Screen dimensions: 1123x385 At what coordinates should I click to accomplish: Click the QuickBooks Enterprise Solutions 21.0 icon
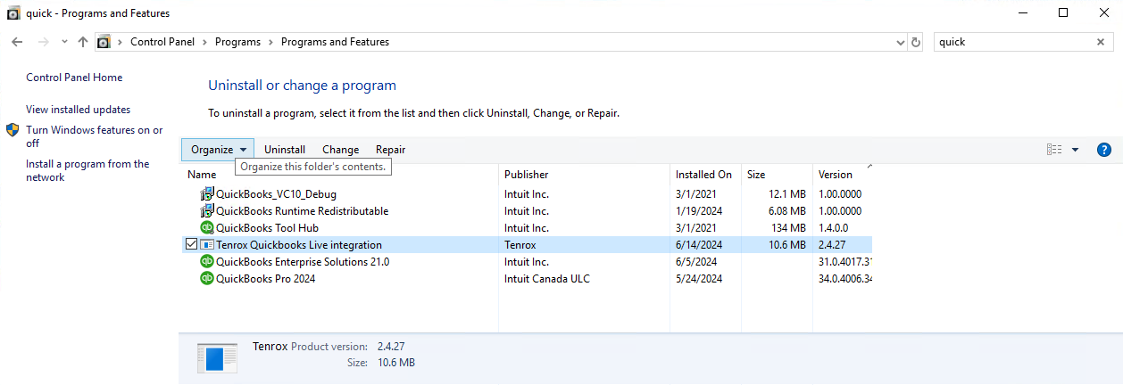[207, 262]
